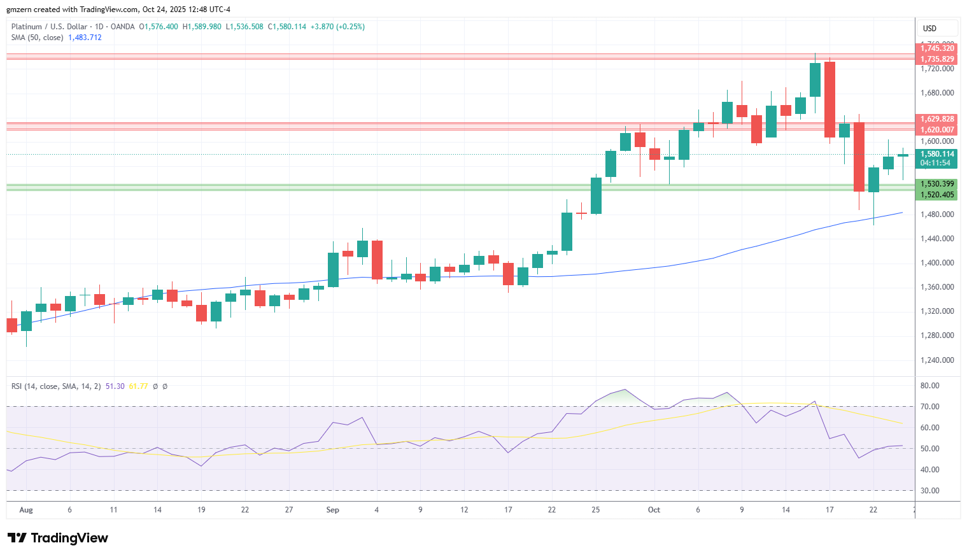Select the RSI (14, close, SMA, 14, 2) label

[x=56, y=386]
